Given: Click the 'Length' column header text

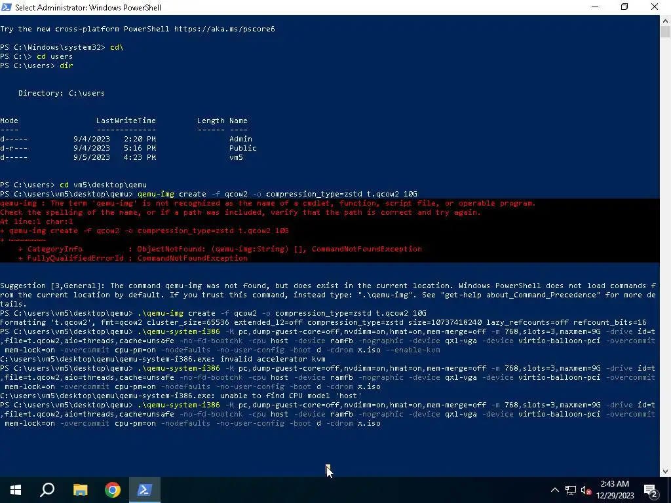Looking at the screenshot, I should [210, 121].
